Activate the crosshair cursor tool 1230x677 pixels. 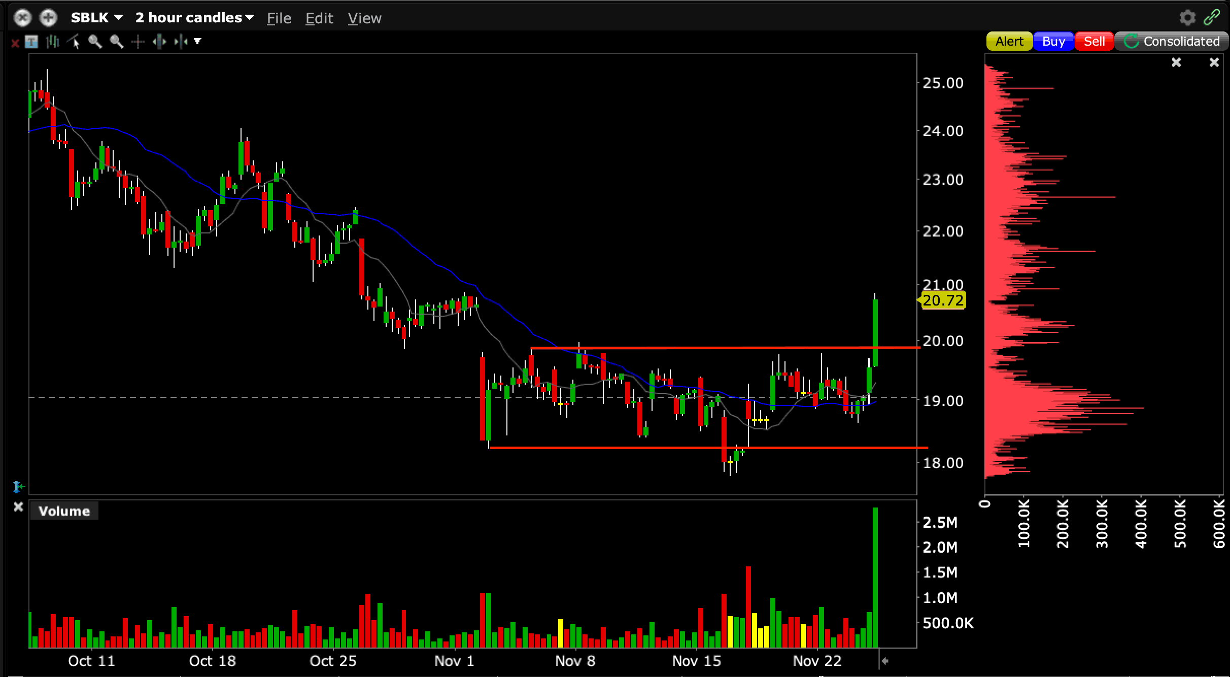(x=138, y=42)
